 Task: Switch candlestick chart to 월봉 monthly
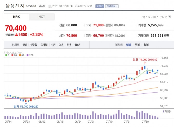(146, 45)
